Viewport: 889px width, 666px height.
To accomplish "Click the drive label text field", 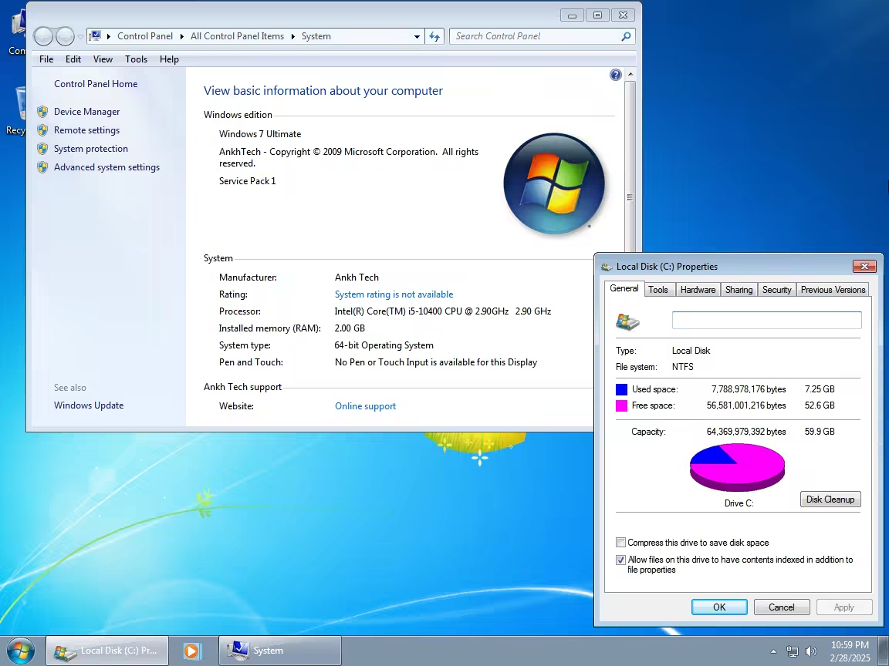I will pyautogui.click(x=766, y=320).
